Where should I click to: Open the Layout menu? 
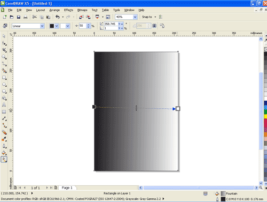(41, 10)
